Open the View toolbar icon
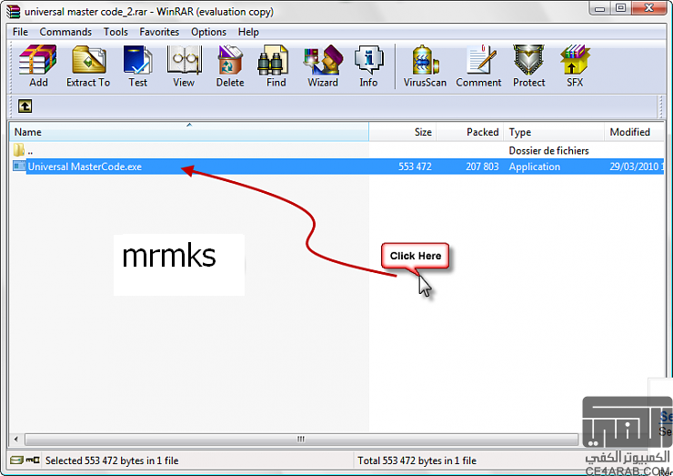 point(184,66)
